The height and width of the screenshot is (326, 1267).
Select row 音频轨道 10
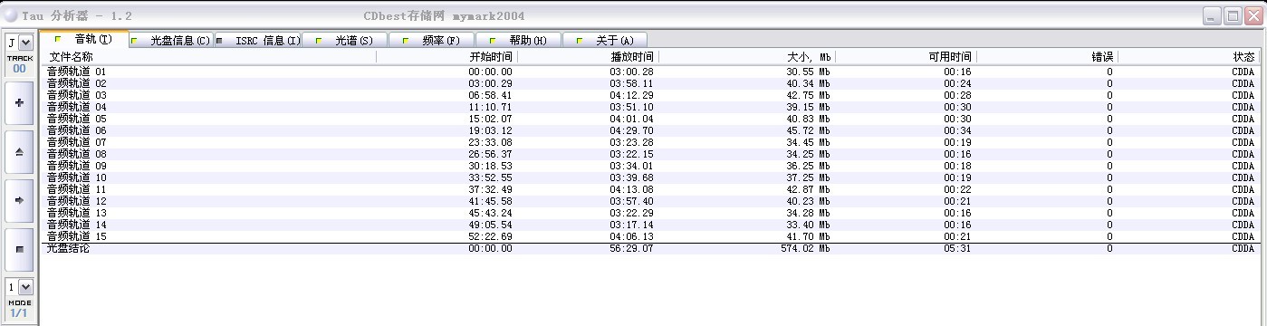(x=650, y=177)
